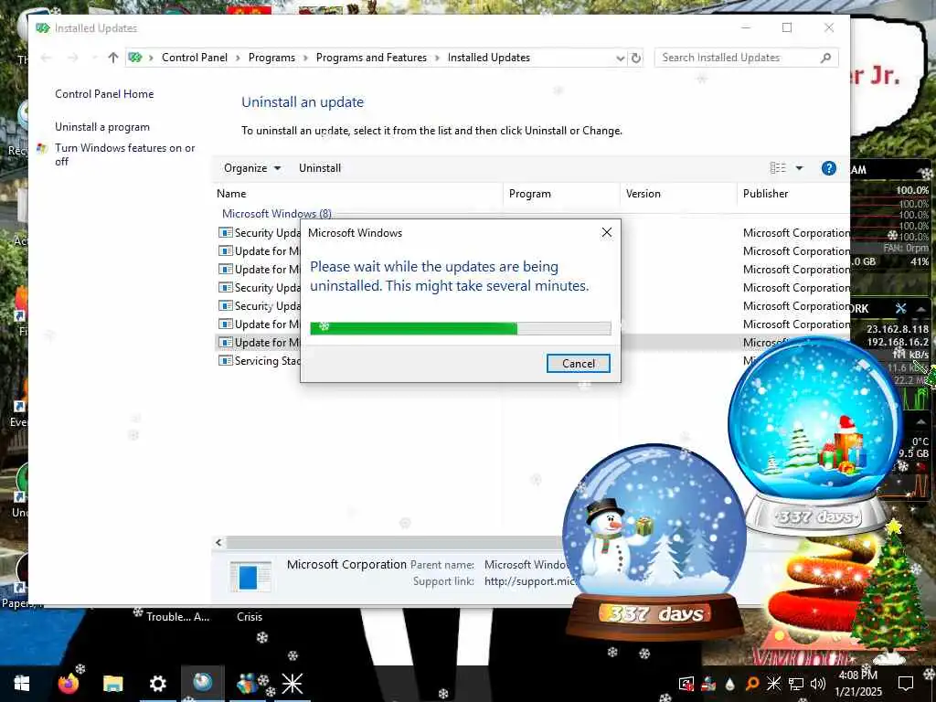Open the Control Panel Home link

point(104,94)
